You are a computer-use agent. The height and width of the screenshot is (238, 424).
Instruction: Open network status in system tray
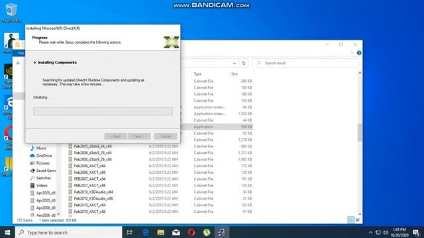[x=378, y=232]
